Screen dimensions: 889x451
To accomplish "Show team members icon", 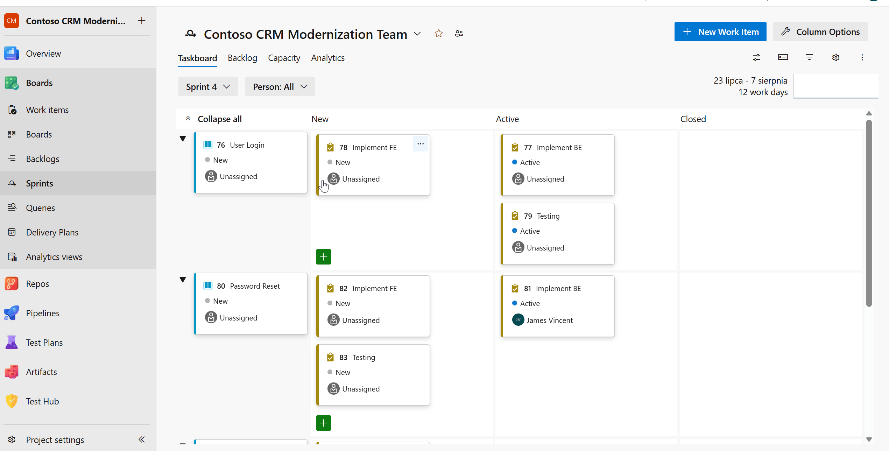I will tap(459, 34).
